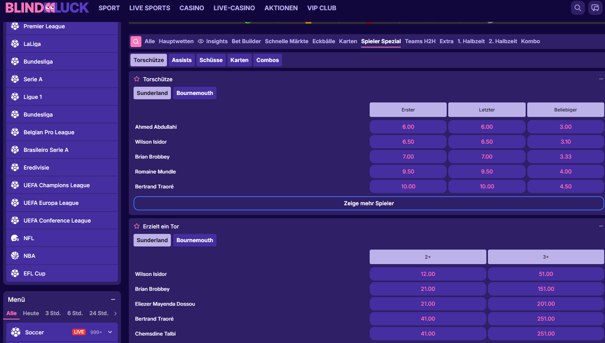Collapse the Torschütze market section
The image size is (605, 343).
(601, 79)
